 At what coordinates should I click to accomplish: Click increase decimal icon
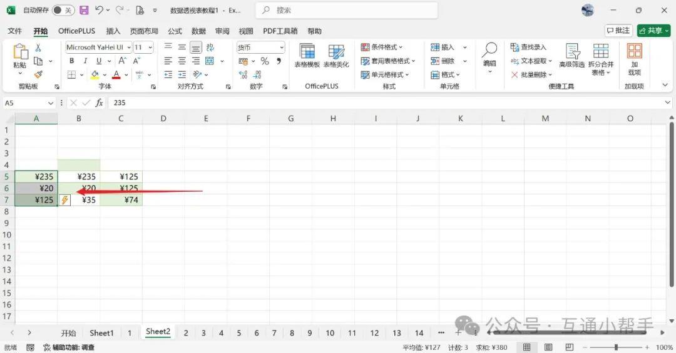point(243,75)
